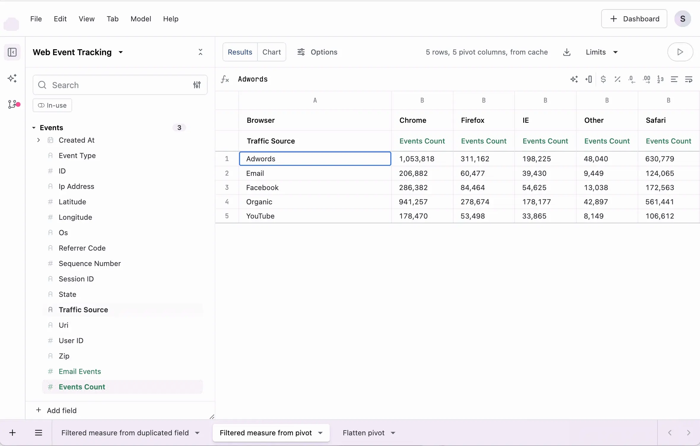Open menu arrow for Filtered measure from pivot tab

[320, 433]
